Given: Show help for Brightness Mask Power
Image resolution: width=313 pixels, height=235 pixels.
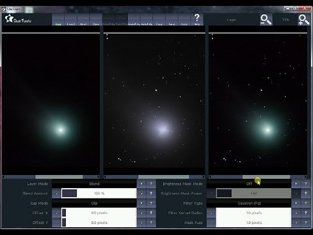Looking at the screenshot, I should pyautogui.click(x=305, y=193).
